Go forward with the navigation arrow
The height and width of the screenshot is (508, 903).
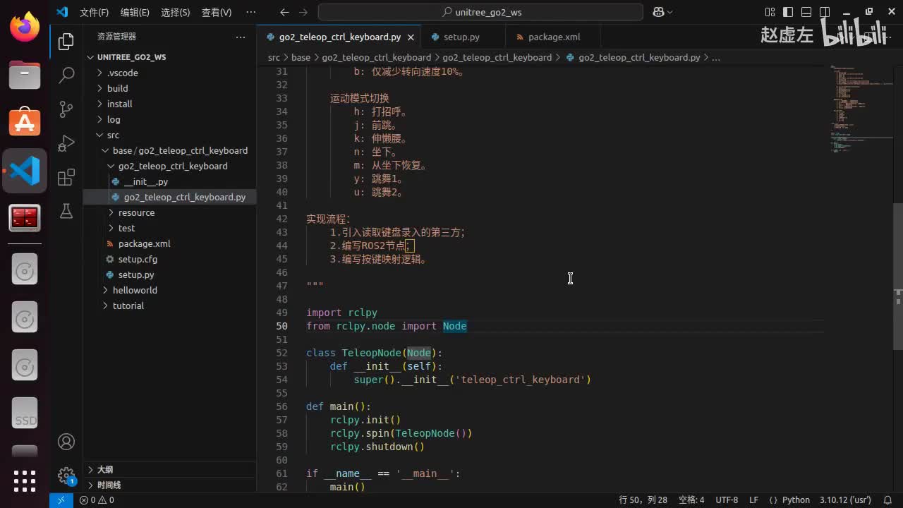pyautogui.click(x=303, y=12)
